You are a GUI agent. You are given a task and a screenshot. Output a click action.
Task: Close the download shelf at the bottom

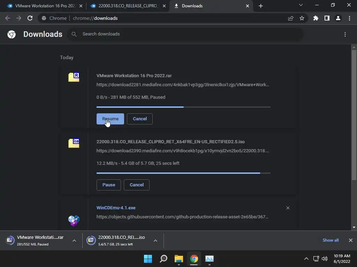pos(351,240)
